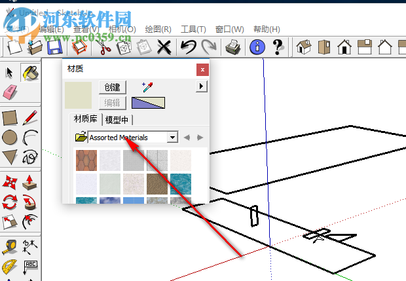Select the pink Eraser tool
Screen dimensions: 406x281
click(x=10, y=92)
